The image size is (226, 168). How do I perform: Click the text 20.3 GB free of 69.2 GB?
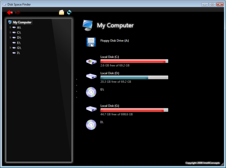pos(116,82)
